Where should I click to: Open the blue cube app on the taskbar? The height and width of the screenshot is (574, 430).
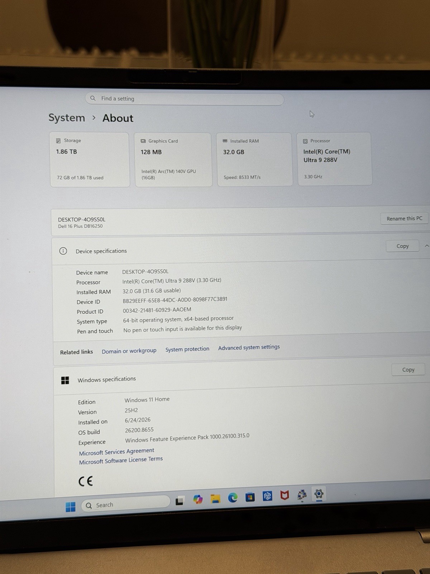pyautogui.click(x=267, y=496)
